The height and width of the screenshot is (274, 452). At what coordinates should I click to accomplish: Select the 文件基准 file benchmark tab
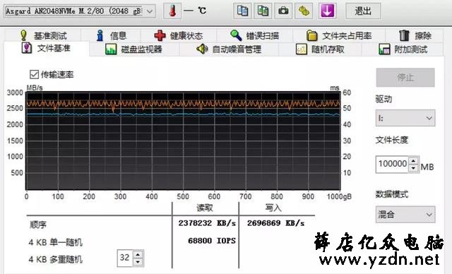pos(46,48)
